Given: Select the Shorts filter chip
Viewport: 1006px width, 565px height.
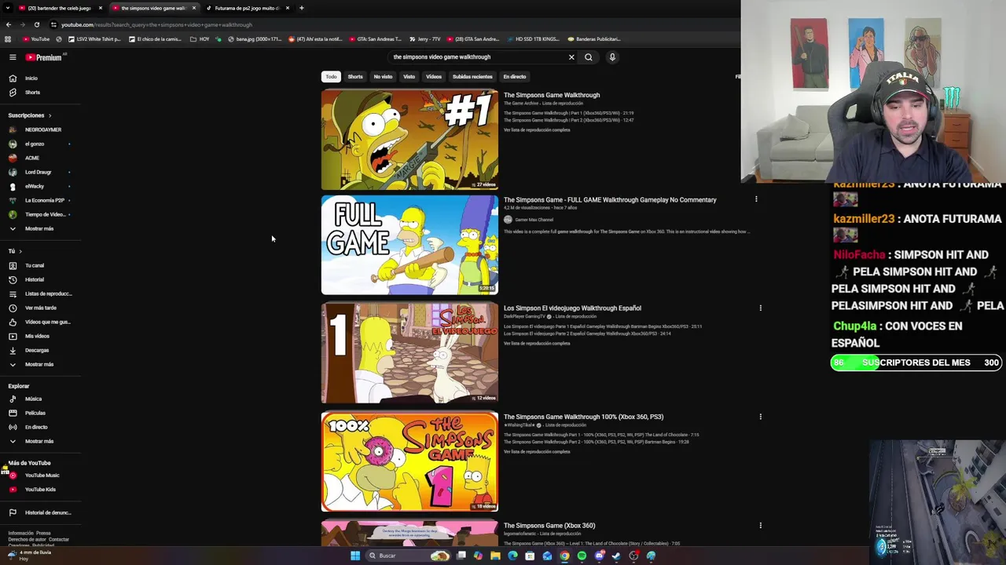Looking at the screenshot, I should click(355, 77).
